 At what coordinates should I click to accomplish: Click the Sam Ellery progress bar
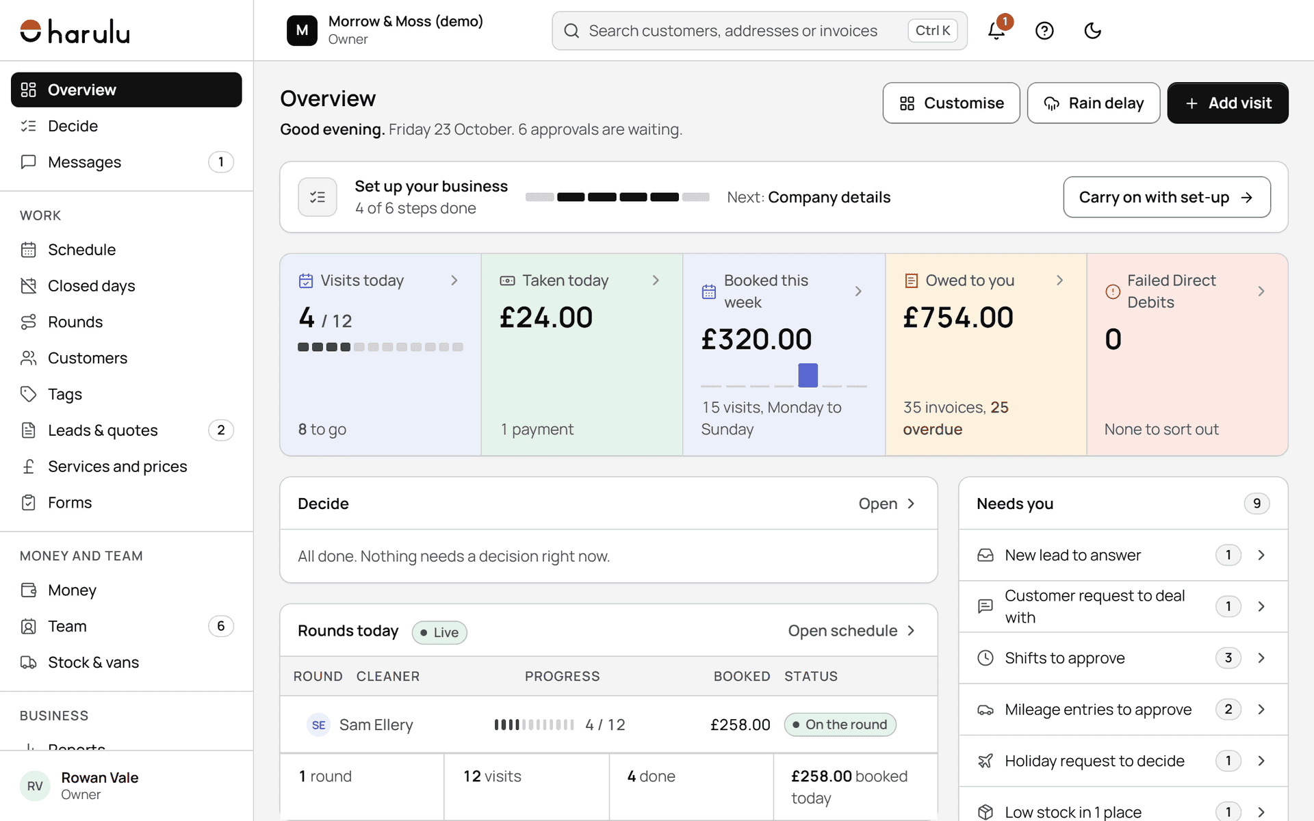tap(534, 725)
